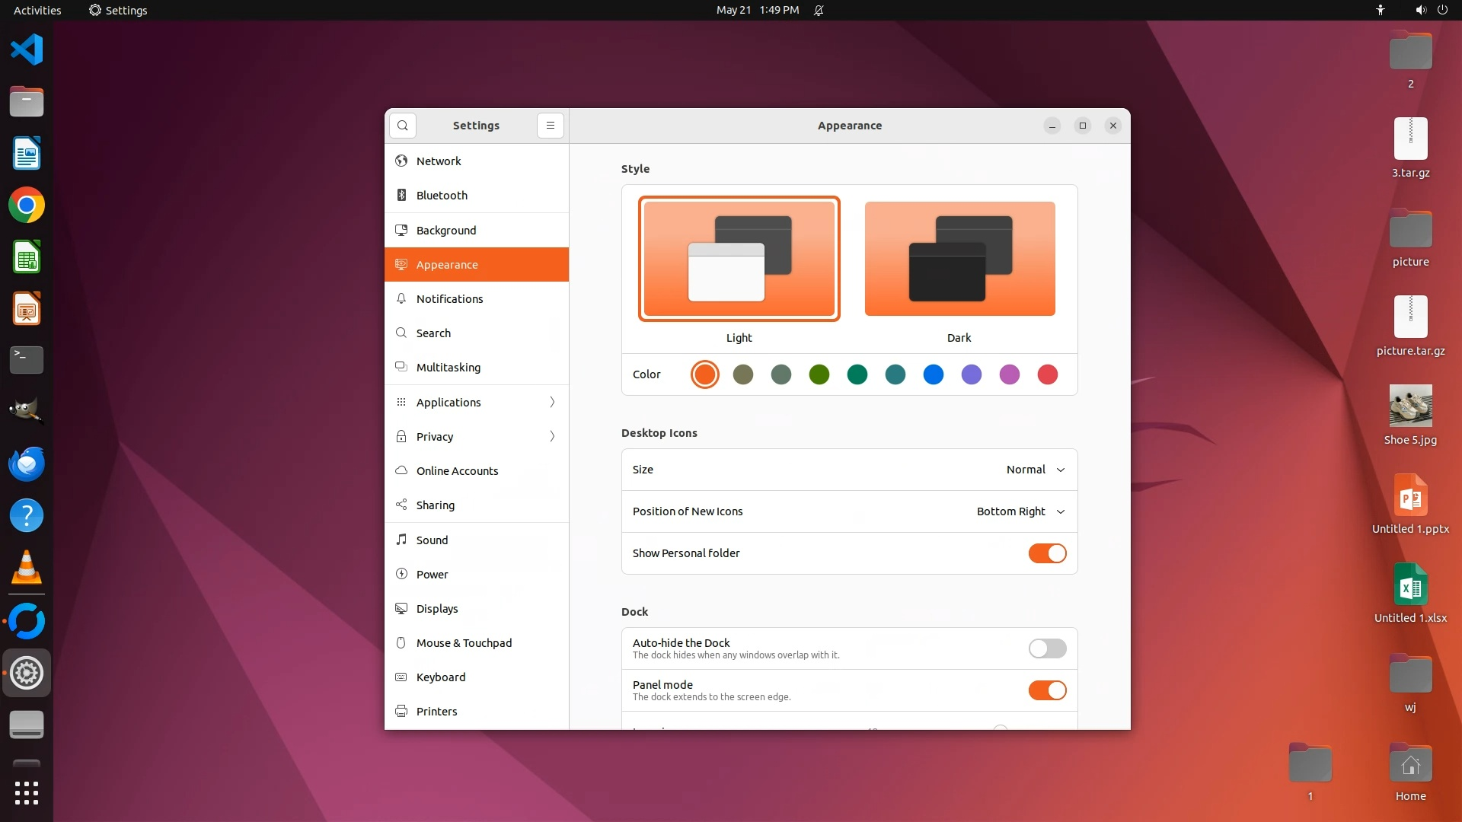
Task: Open the date and time clock menu
Action: [757, 10]
